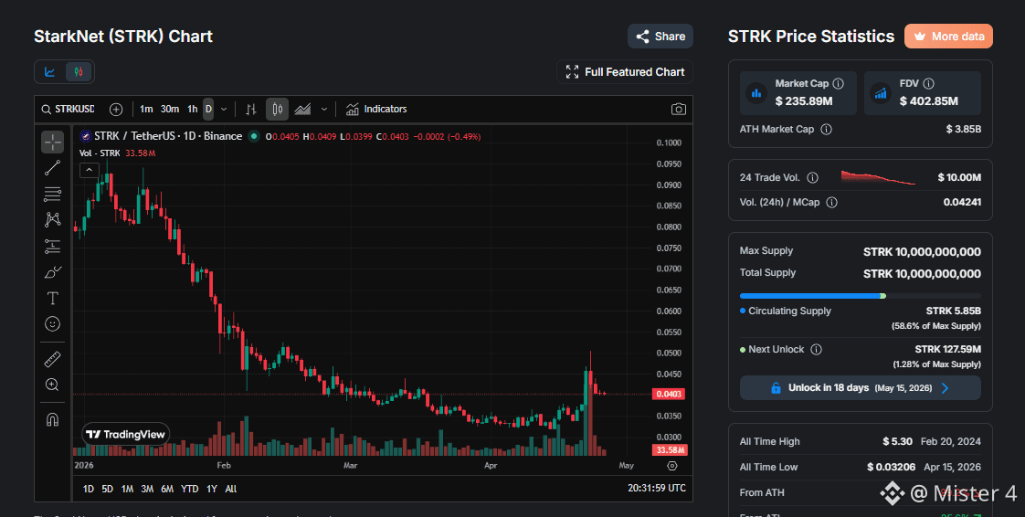This screenshot has width=1025, height=517.
Task: Select the area chart style icon
Action: pyautogui.click(x=302, y=109)
